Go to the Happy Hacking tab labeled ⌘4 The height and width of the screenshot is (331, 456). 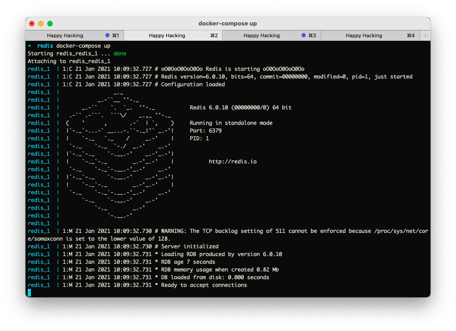[370, 35]
